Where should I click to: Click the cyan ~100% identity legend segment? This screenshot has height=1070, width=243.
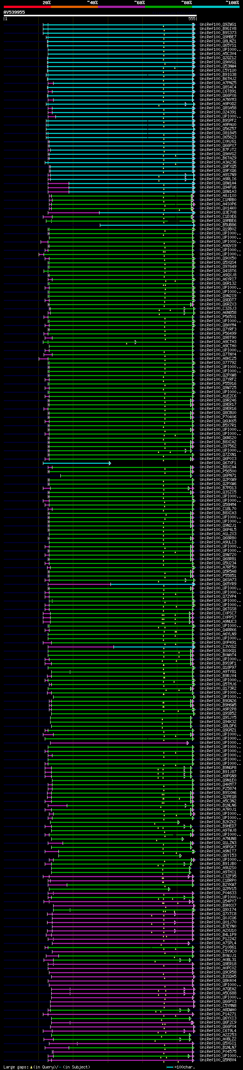click(x=216, y=7)
